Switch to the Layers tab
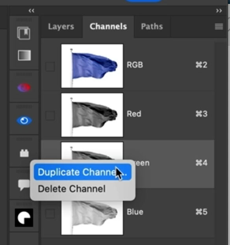 pos(61,26)
